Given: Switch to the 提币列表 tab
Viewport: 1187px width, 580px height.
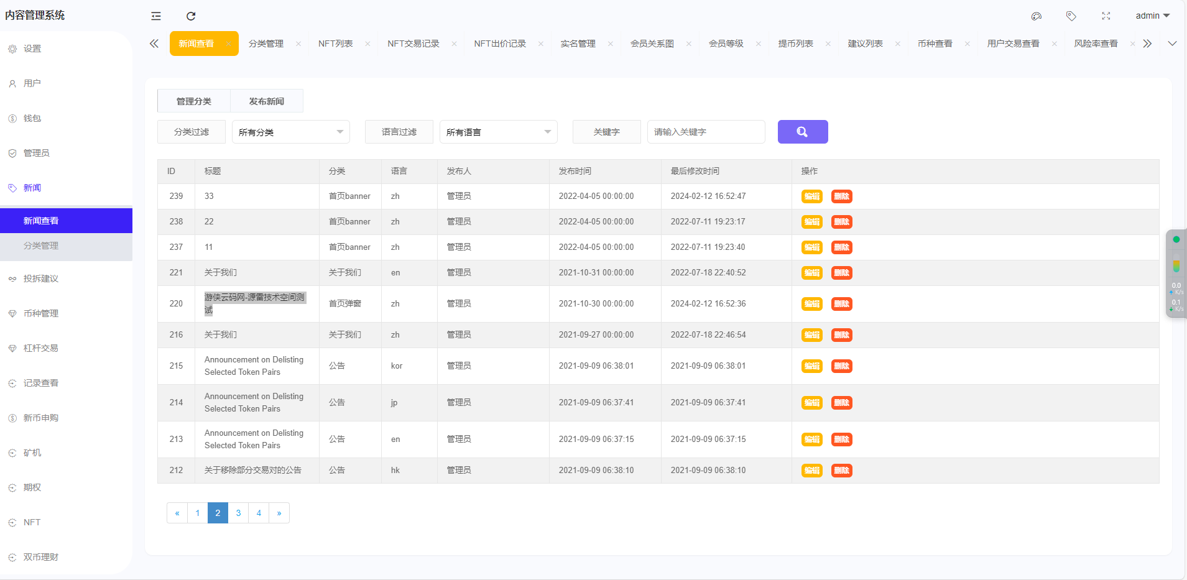Looking at the screenshot, I should 796,44.
